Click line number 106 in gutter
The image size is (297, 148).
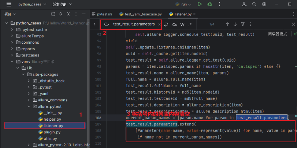98,118
